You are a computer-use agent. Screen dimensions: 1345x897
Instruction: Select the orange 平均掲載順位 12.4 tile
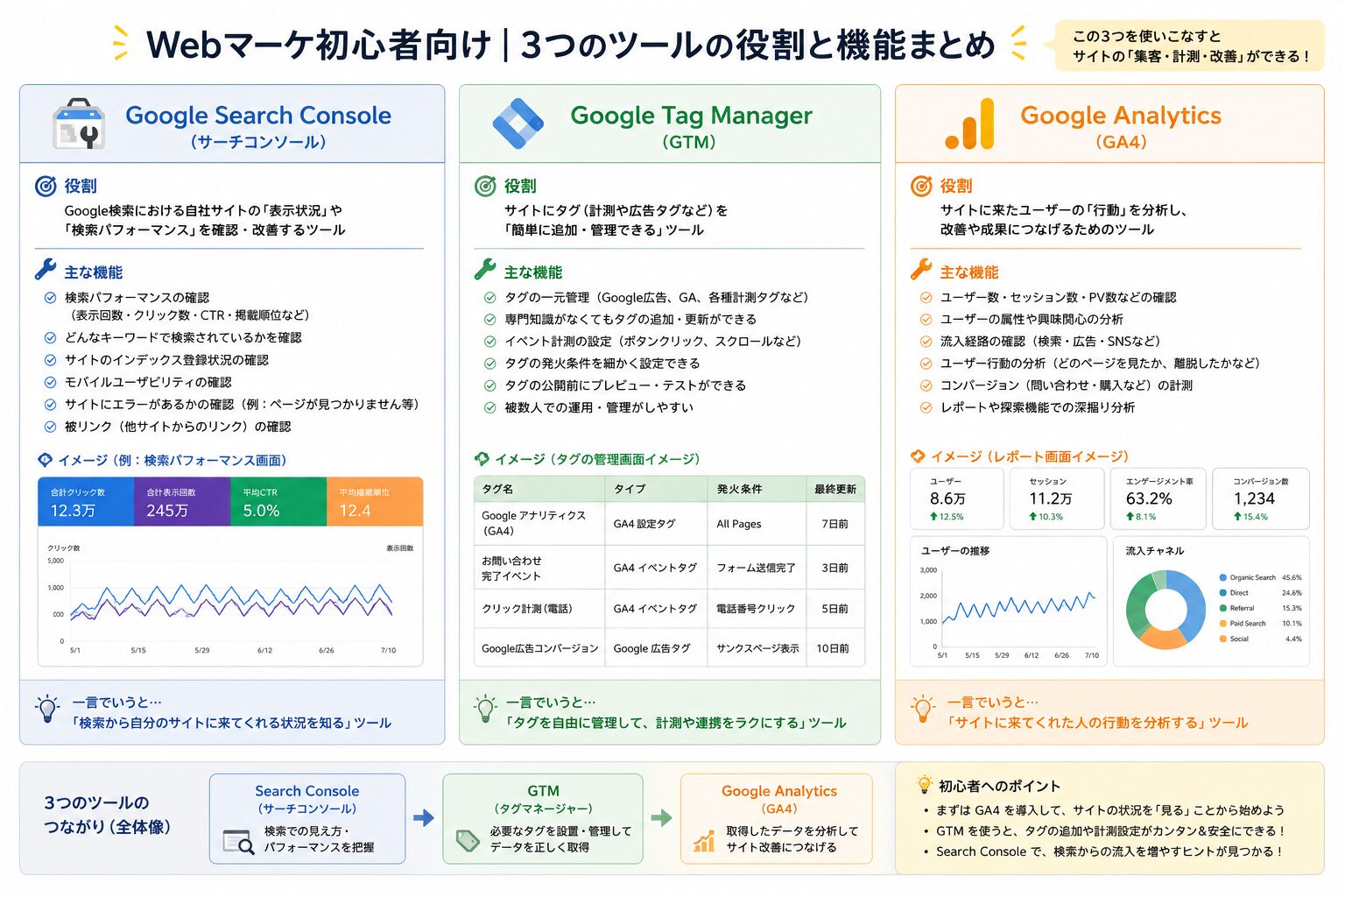click(375, 502)
